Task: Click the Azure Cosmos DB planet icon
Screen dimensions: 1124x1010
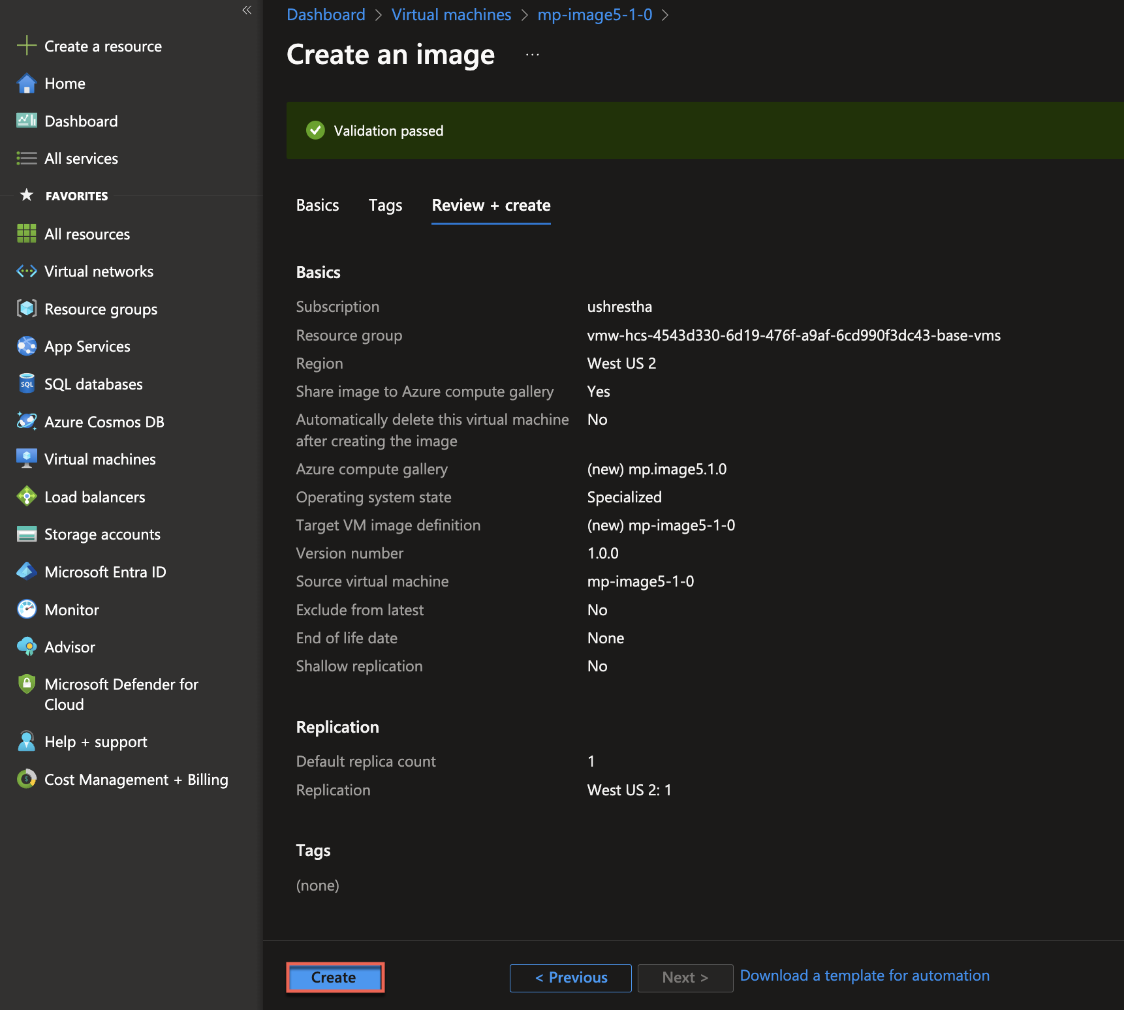Action: click(27, 421)
